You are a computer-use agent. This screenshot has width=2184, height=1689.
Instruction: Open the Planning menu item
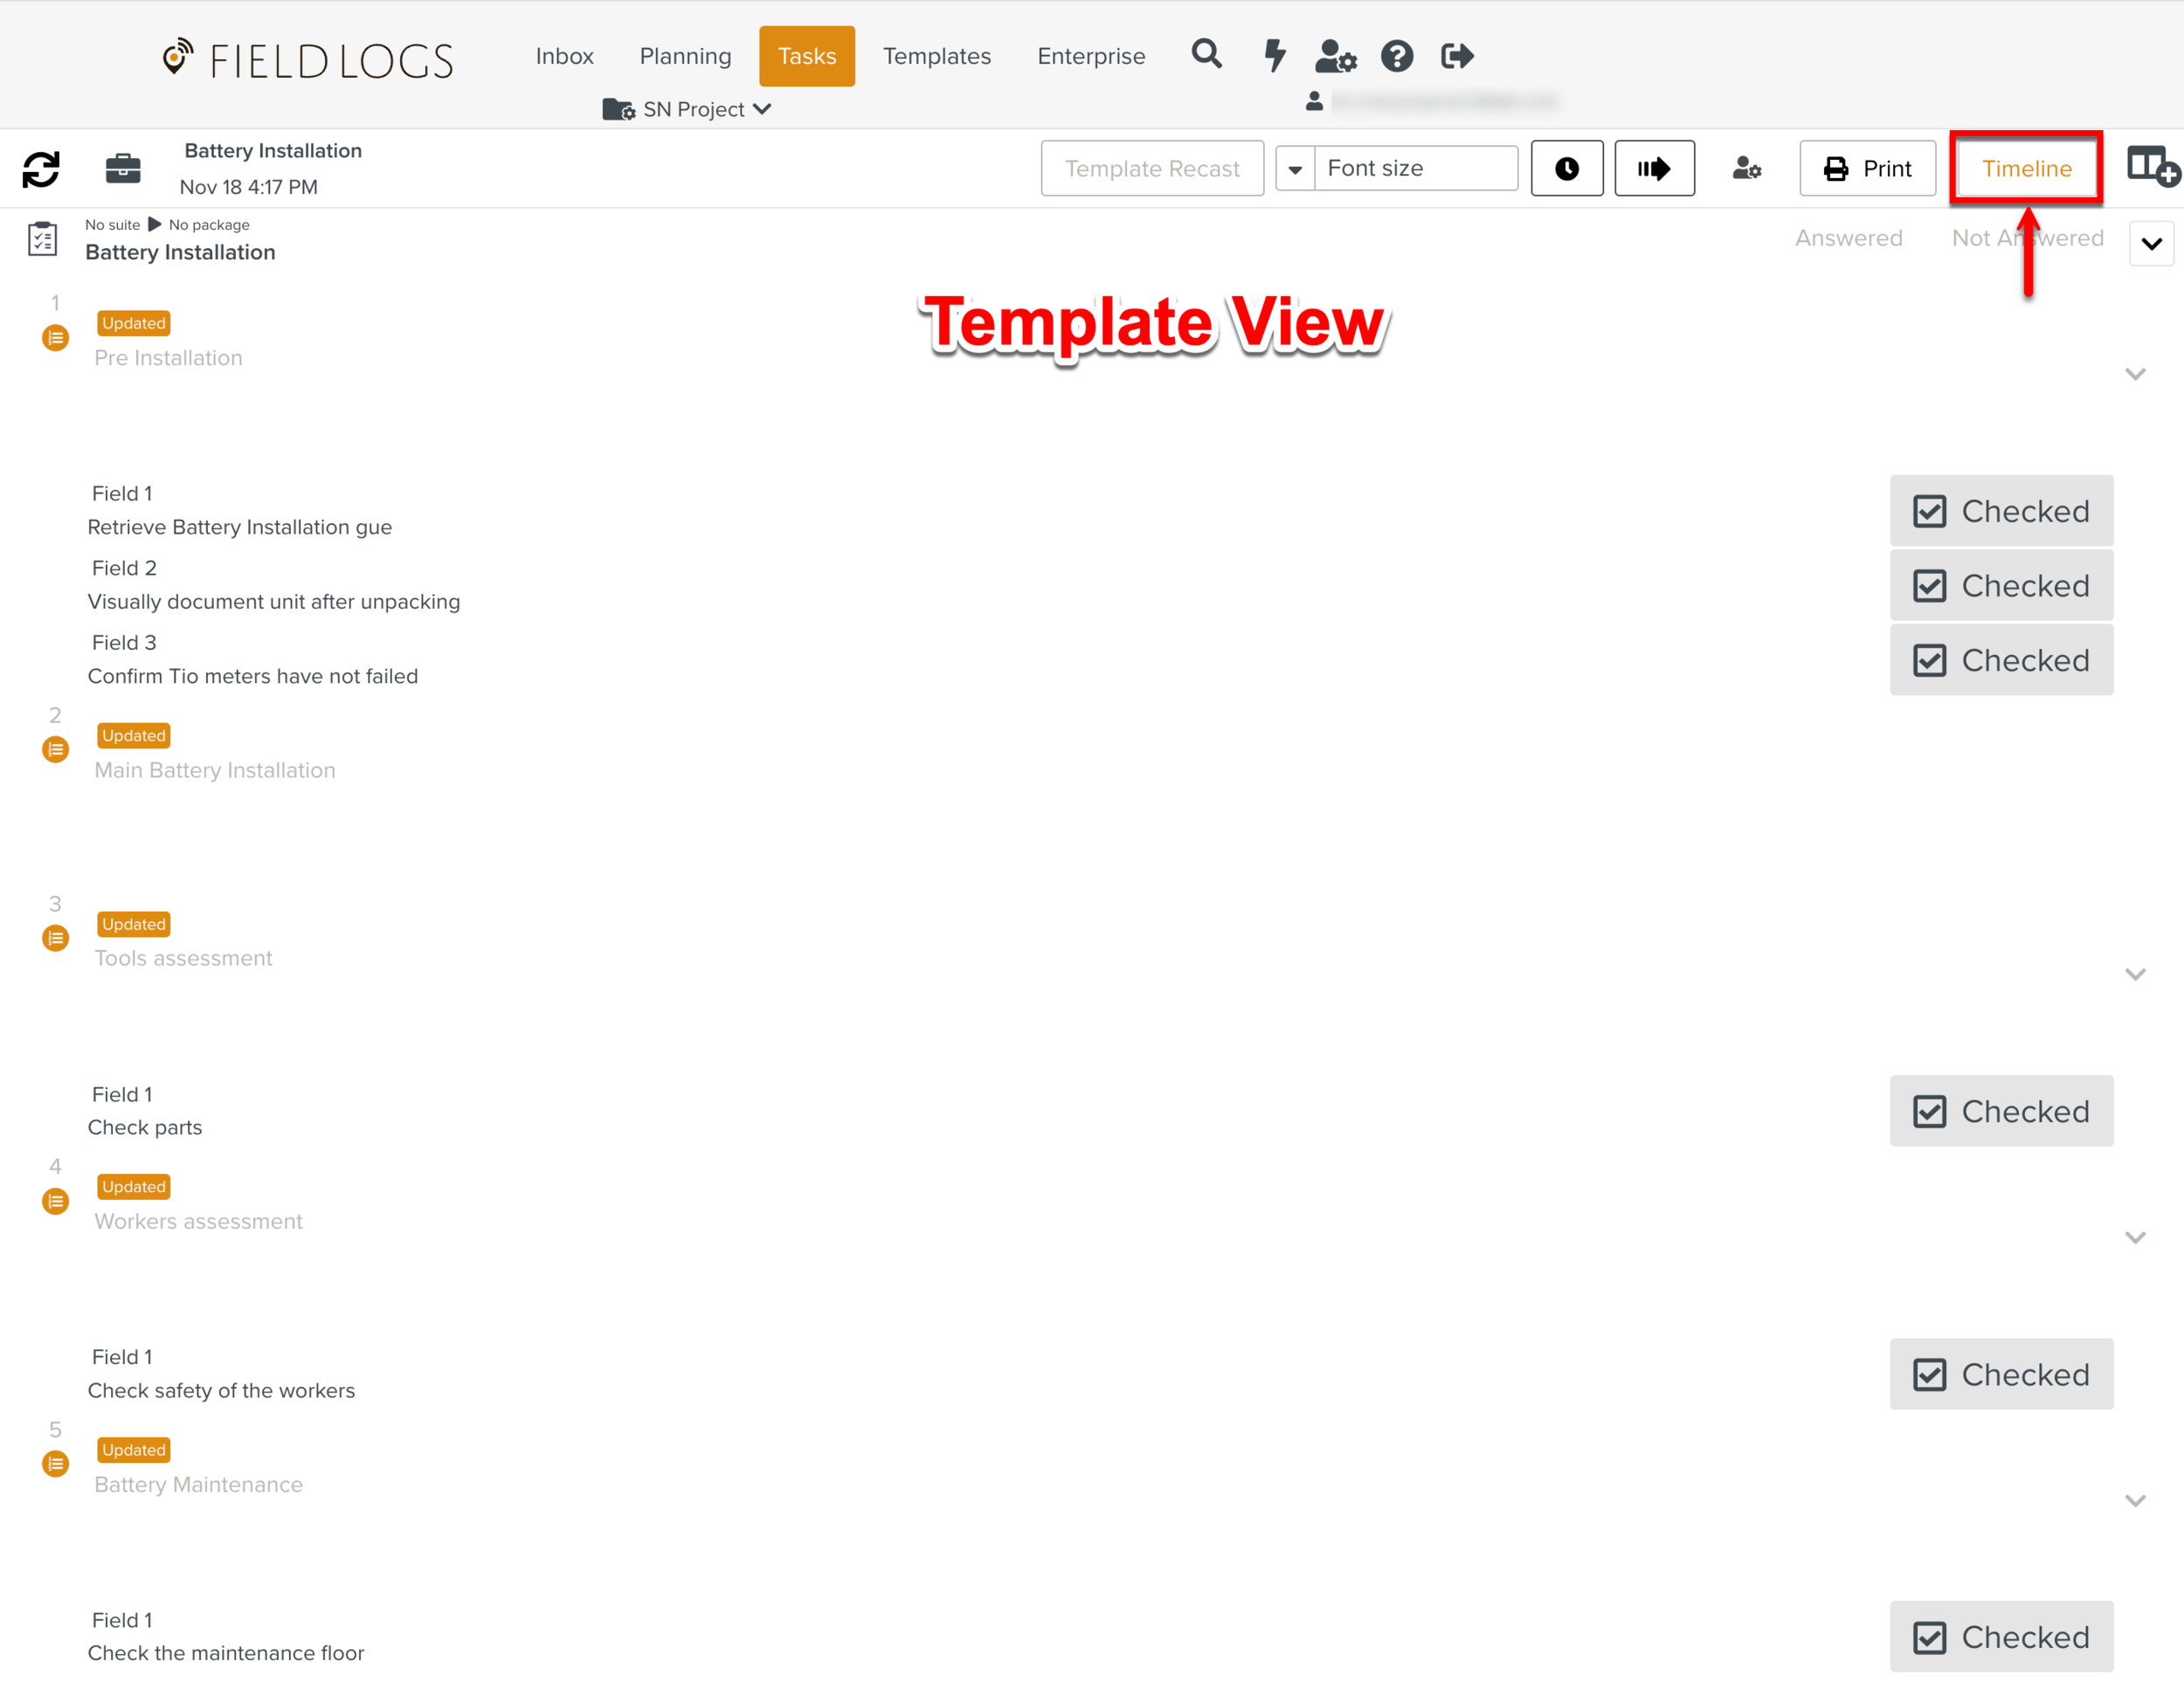[685, 56]
